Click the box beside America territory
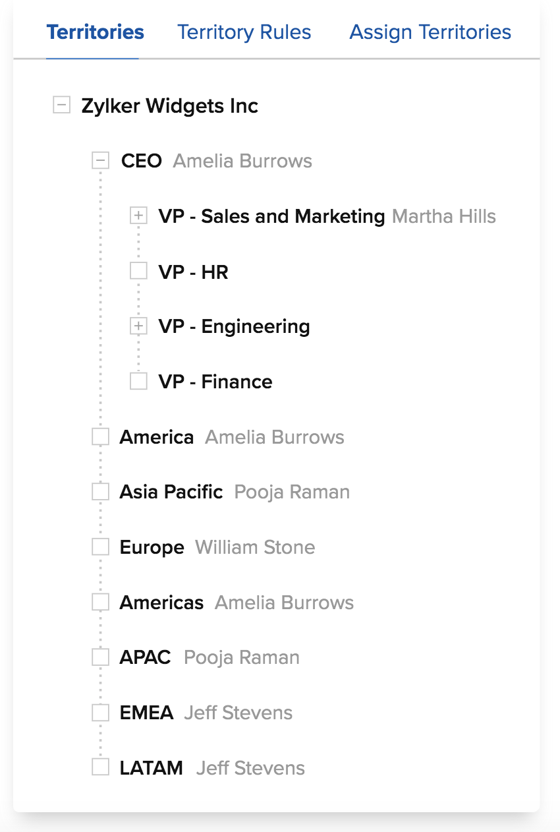Screen dimensions: 560x832 click(x=100, y=436)
